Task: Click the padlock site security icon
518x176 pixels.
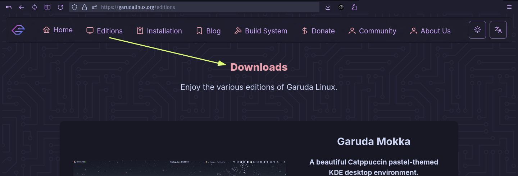Action: (x=85, y=7)
